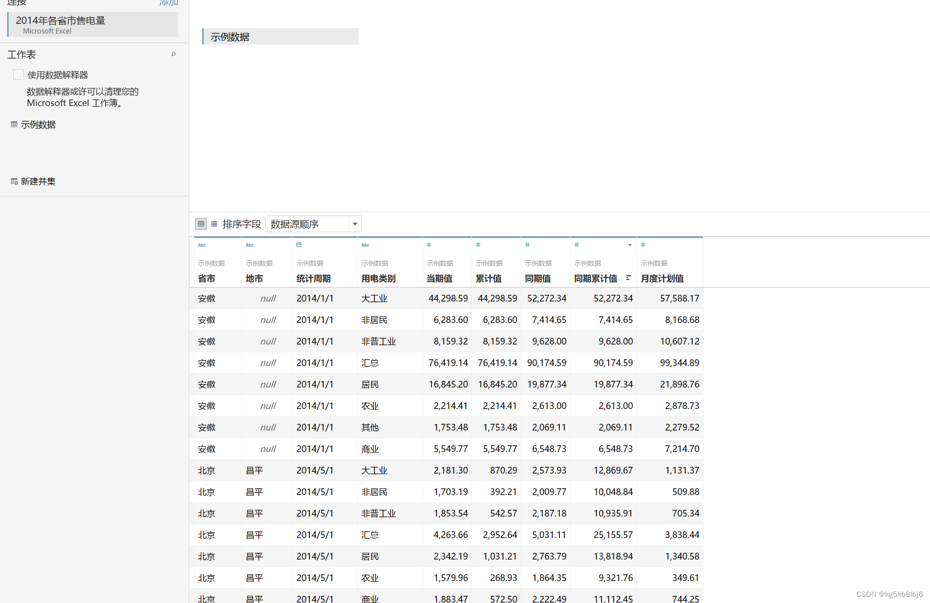
Task: Click cell value 9,321.76
Action: [x=615, y=578]
